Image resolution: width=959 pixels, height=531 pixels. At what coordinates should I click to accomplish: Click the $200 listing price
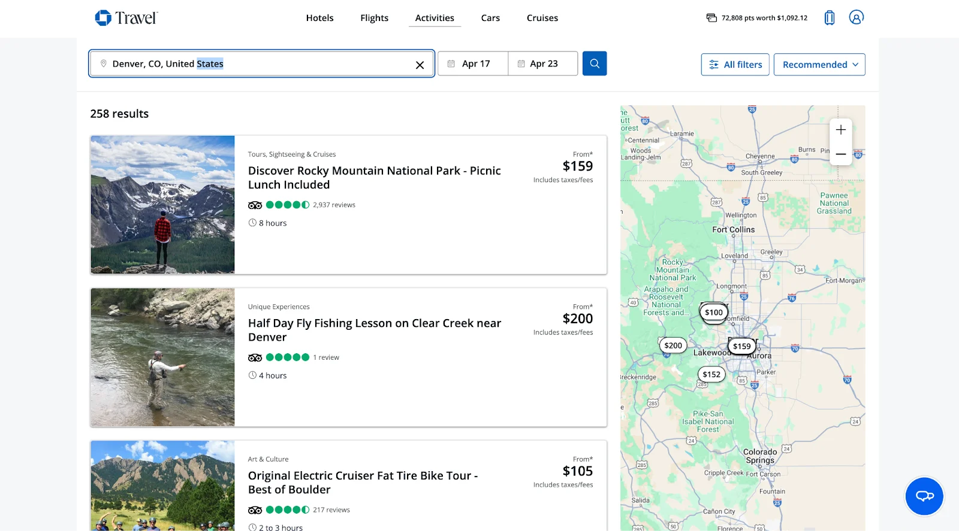(577, 318)
